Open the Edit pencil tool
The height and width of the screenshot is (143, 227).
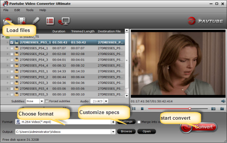coord(36,21)
